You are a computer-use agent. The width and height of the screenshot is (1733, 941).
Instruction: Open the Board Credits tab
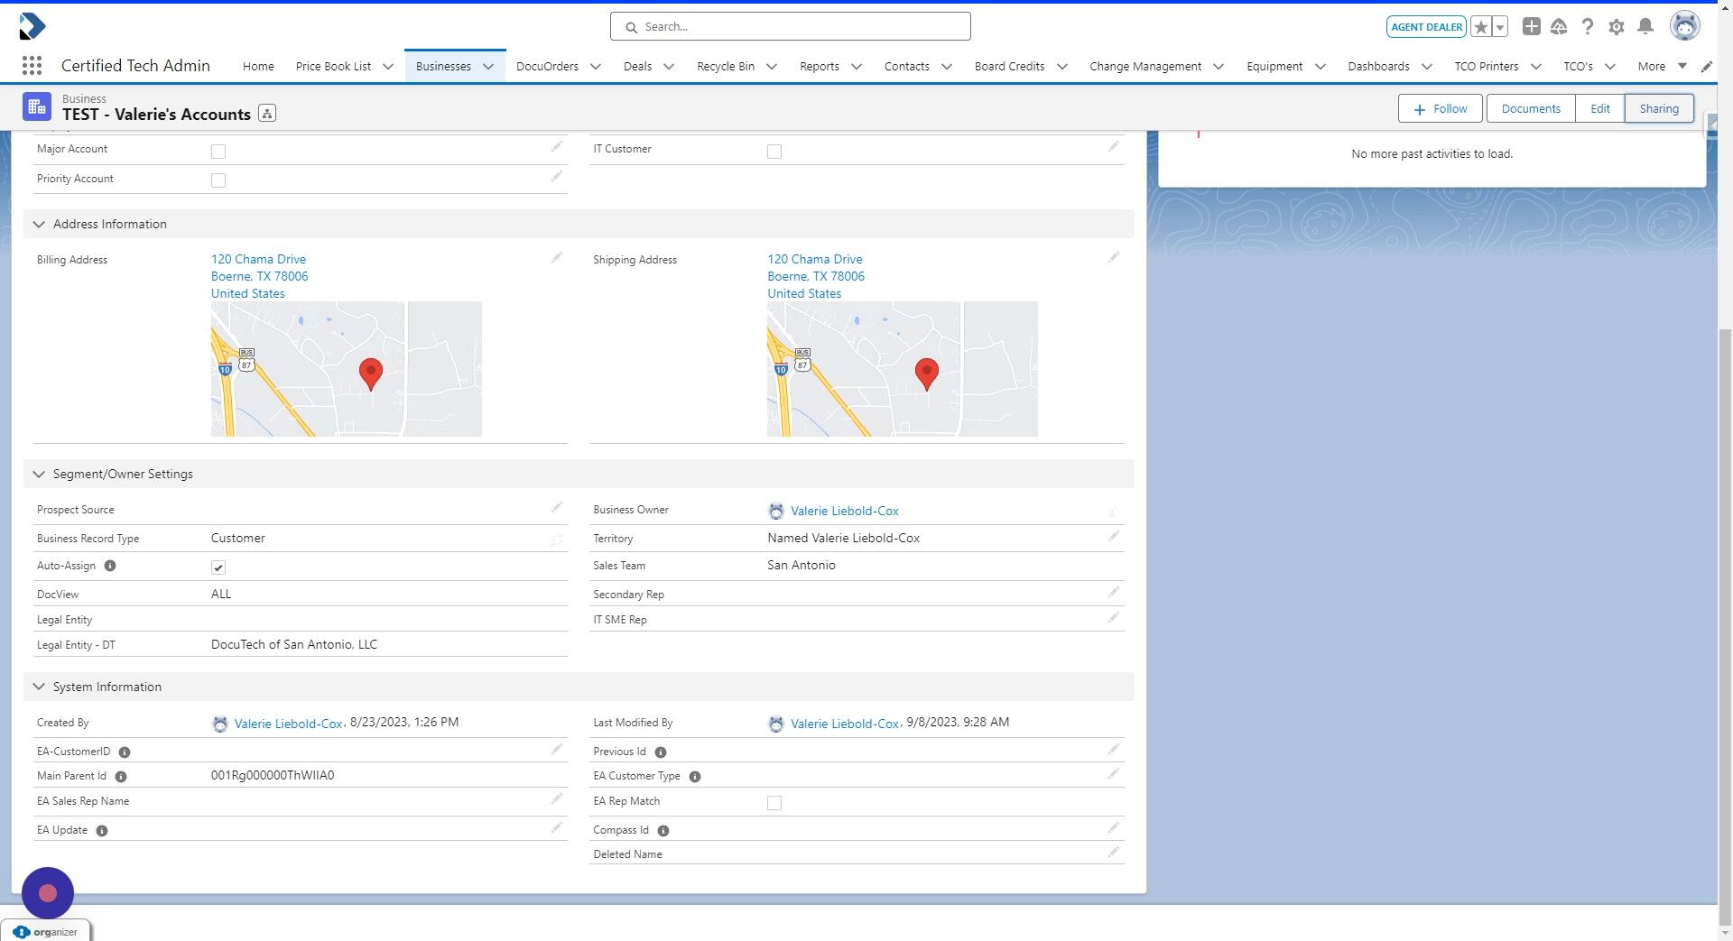1009,66
